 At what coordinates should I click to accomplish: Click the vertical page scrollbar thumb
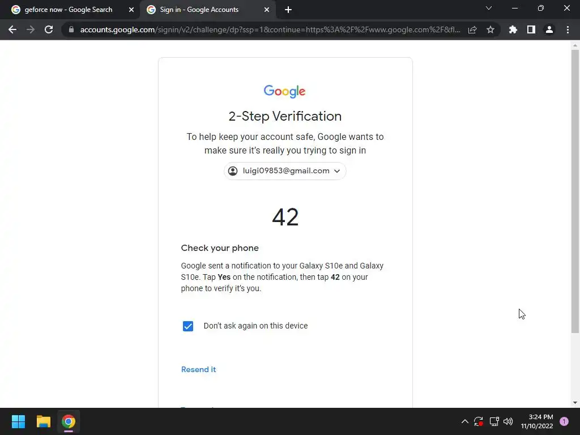pos(575,190)
